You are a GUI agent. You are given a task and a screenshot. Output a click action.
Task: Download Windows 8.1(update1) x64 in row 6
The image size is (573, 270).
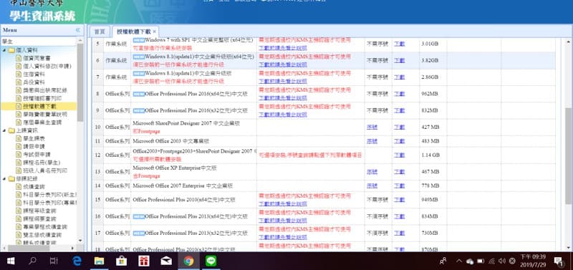[400, 60]
